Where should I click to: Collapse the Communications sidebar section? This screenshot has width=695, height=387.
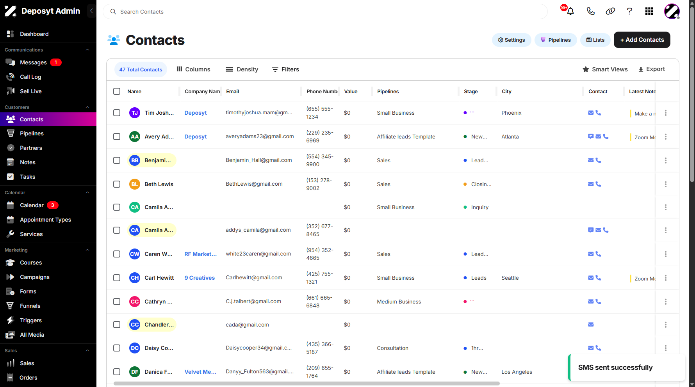pyautogui.click(x=87, y=50)
